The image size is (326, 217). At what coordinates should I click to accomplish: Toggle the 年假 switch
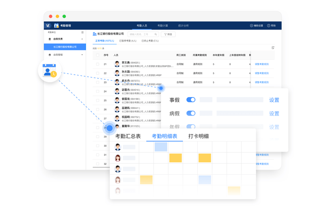(191, 127)
